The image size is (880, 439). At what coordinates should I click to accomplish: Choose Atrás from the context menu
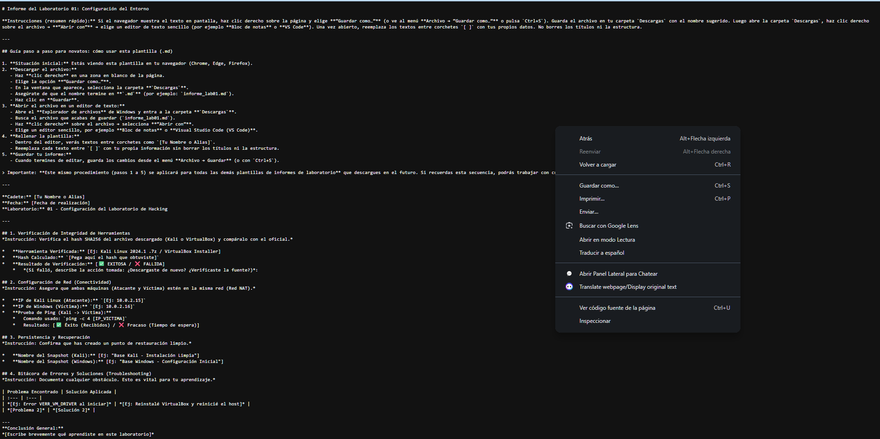586,139
